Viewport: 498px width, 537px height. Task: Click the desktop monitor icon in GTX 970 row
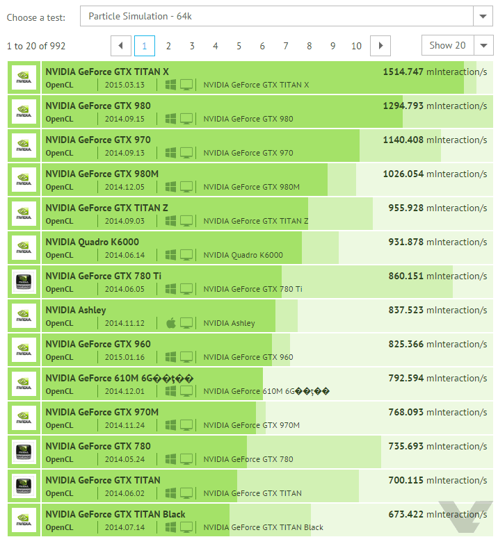tap(186, 153)
